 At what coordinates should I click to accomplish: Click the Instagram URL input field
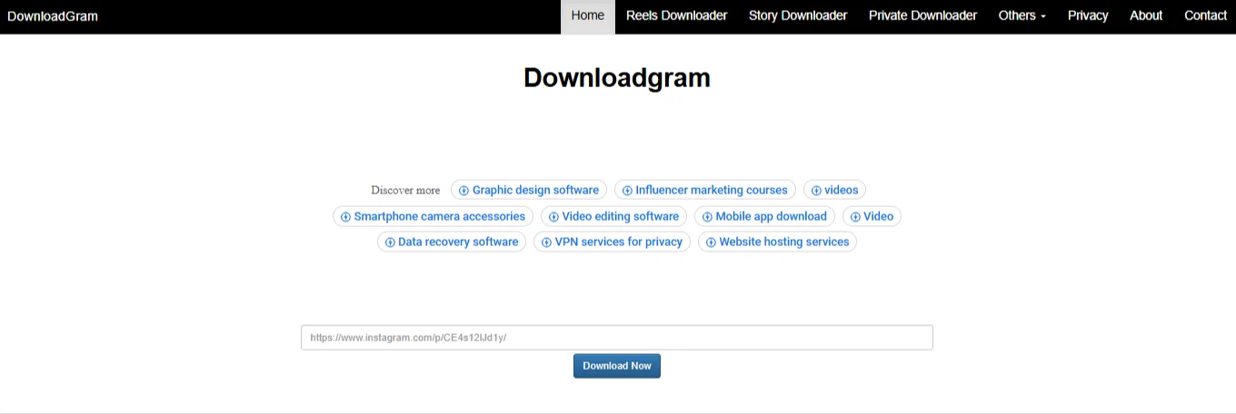(x=617, y=337)
